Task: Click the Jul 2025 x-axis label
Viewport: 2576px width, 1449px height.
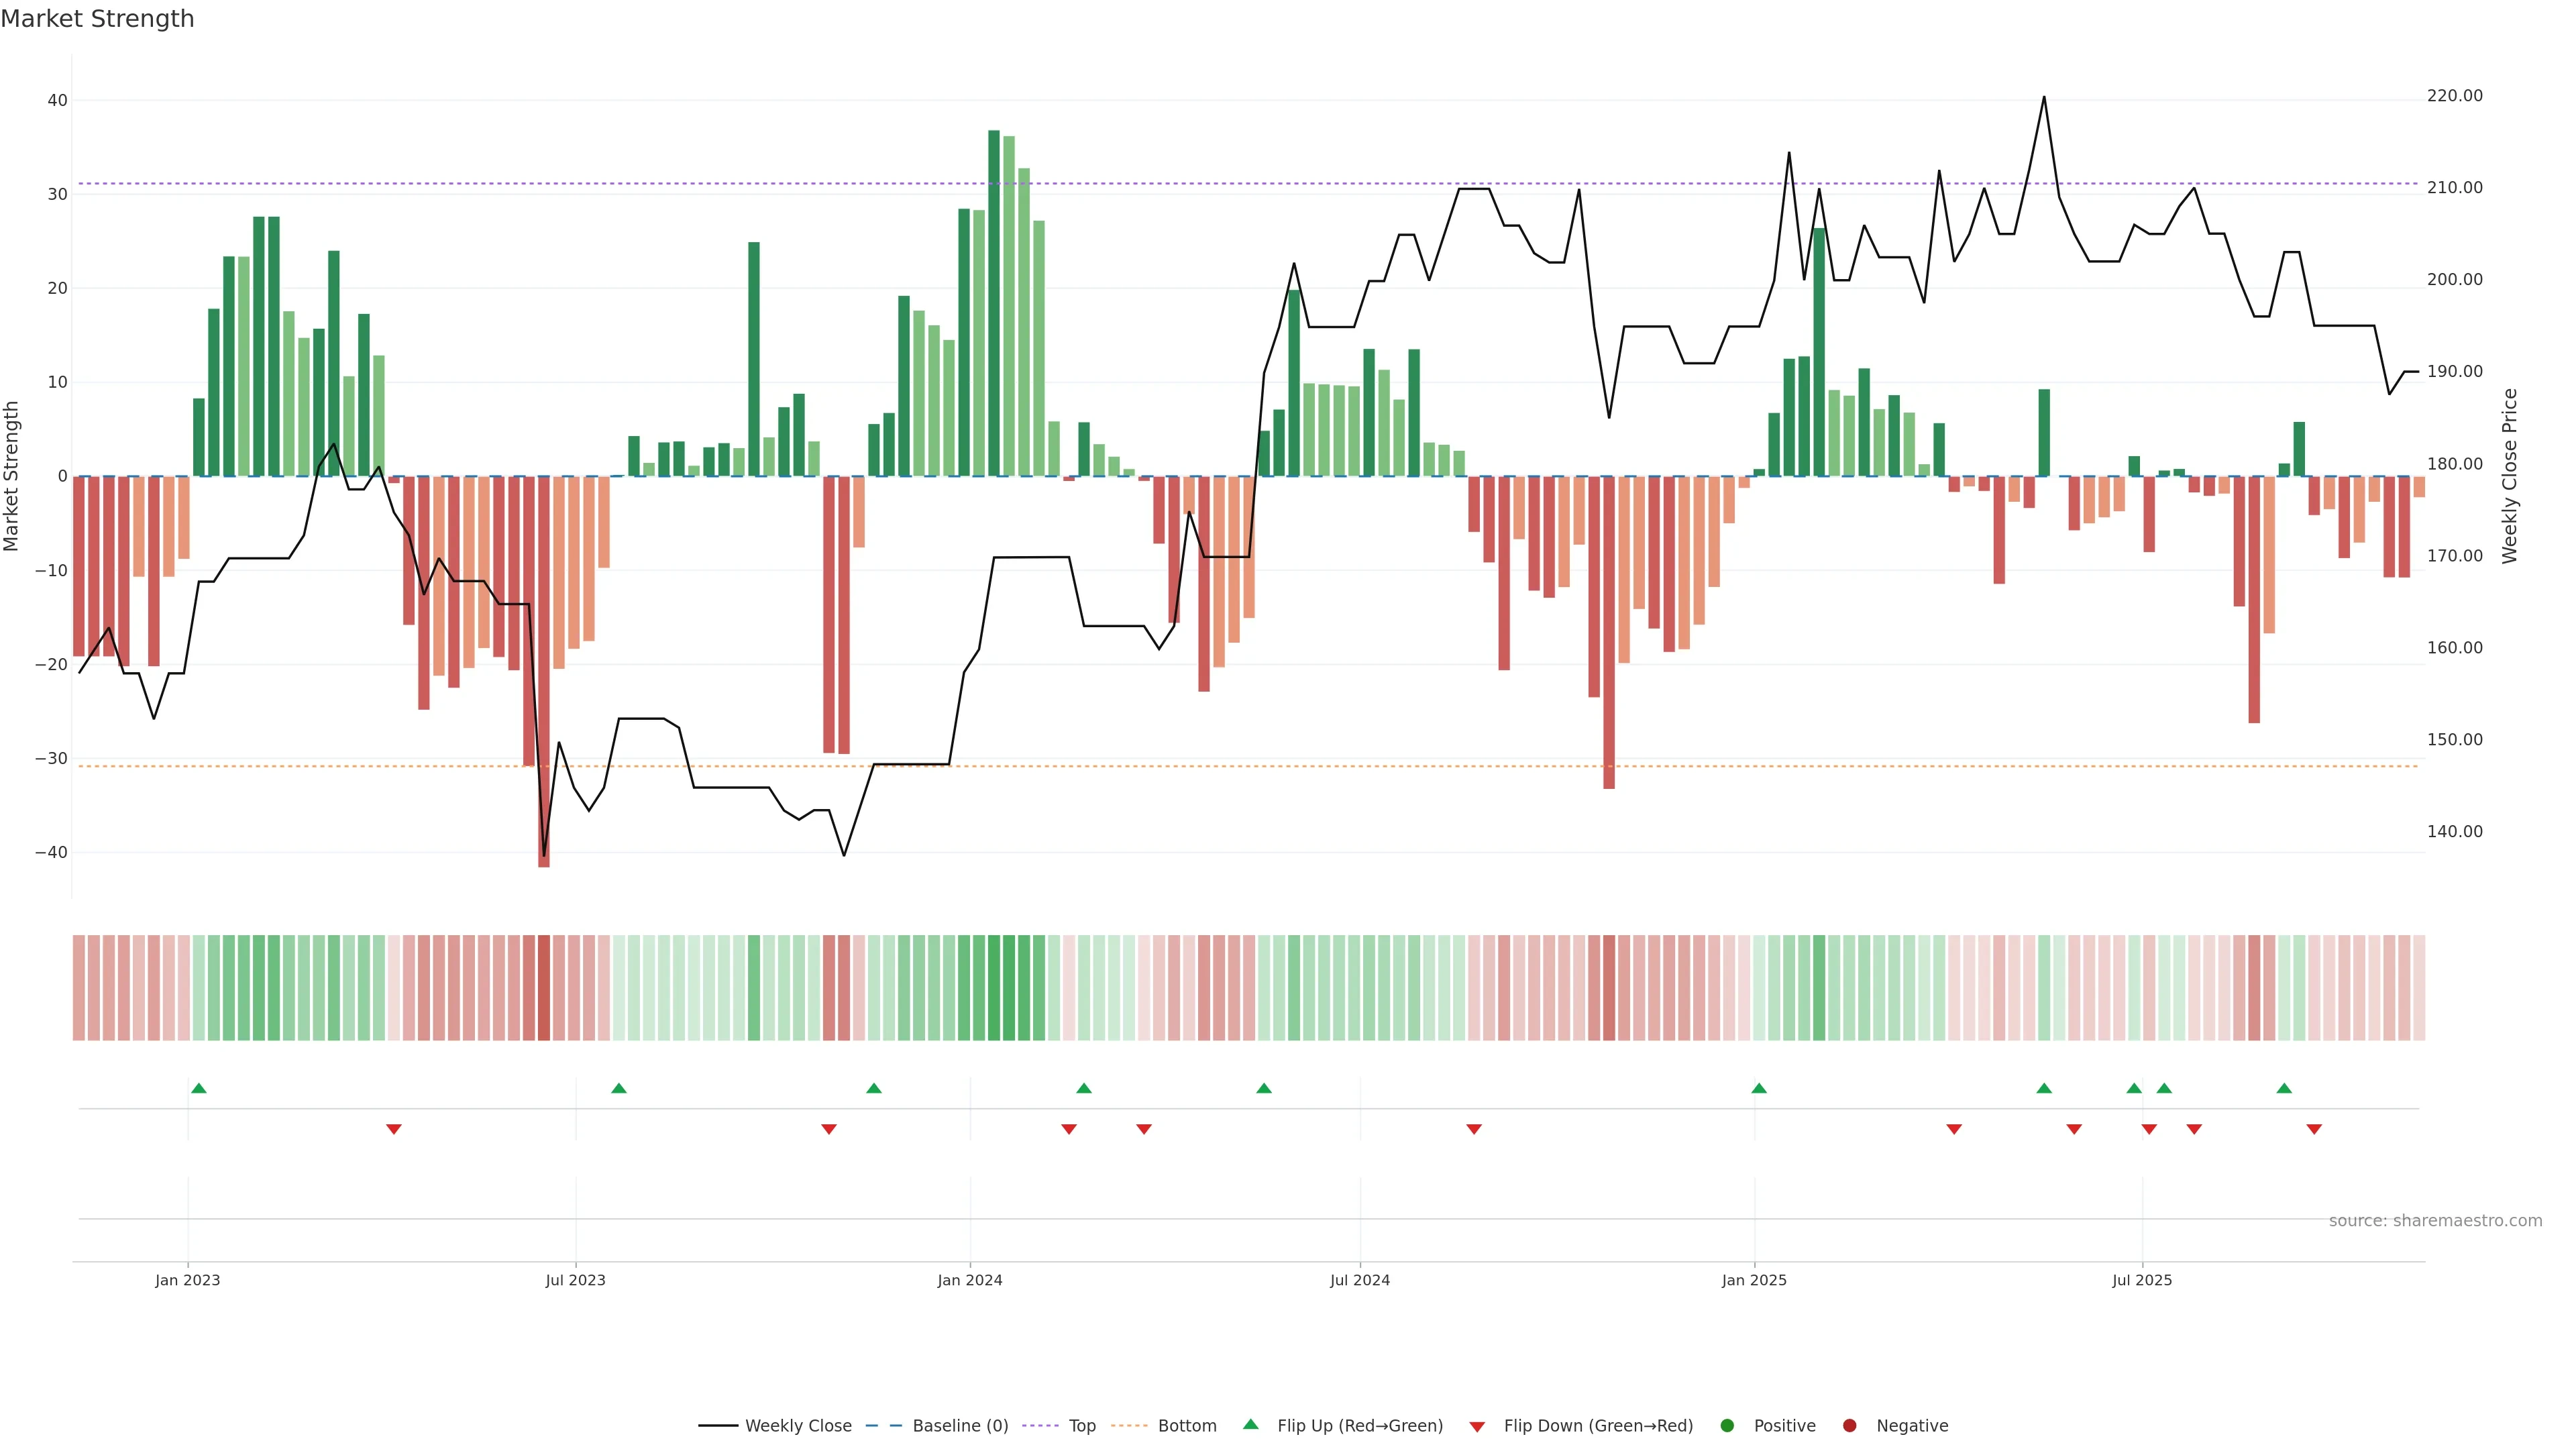Action: pyautogui.click(x=2142, y=1280)
